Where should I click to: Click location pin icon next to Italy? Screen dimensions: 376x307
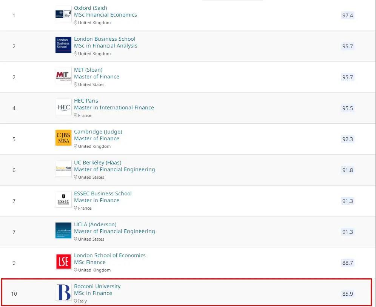pos(75,301)
